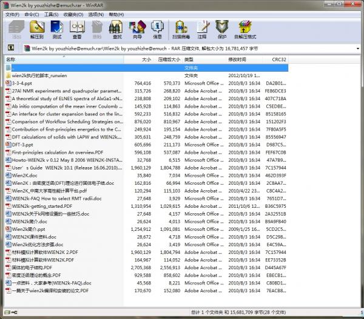Click the SFX (自解压格式) toolbar icon
The width and height of the screenshot is (364, 319).
pos(245,29)
